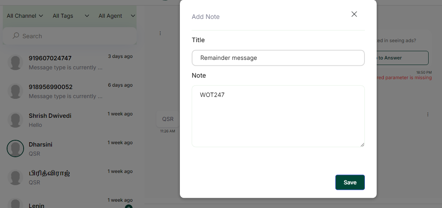The width and height of the screenshot is (442, 208).
Task: Click the Title input field
Action: click(x=278, y=58)
